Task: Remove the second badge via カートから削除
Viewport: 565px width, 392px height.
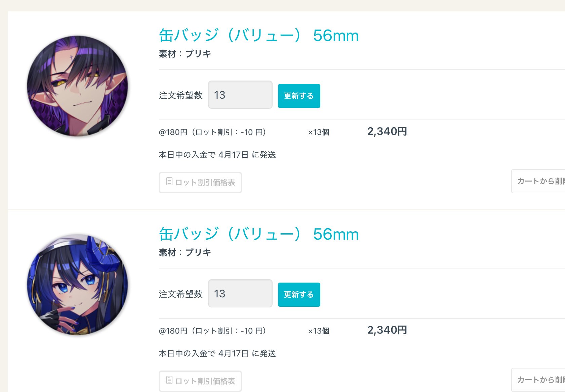Action: pyautogui.click(x=538, y=380)
